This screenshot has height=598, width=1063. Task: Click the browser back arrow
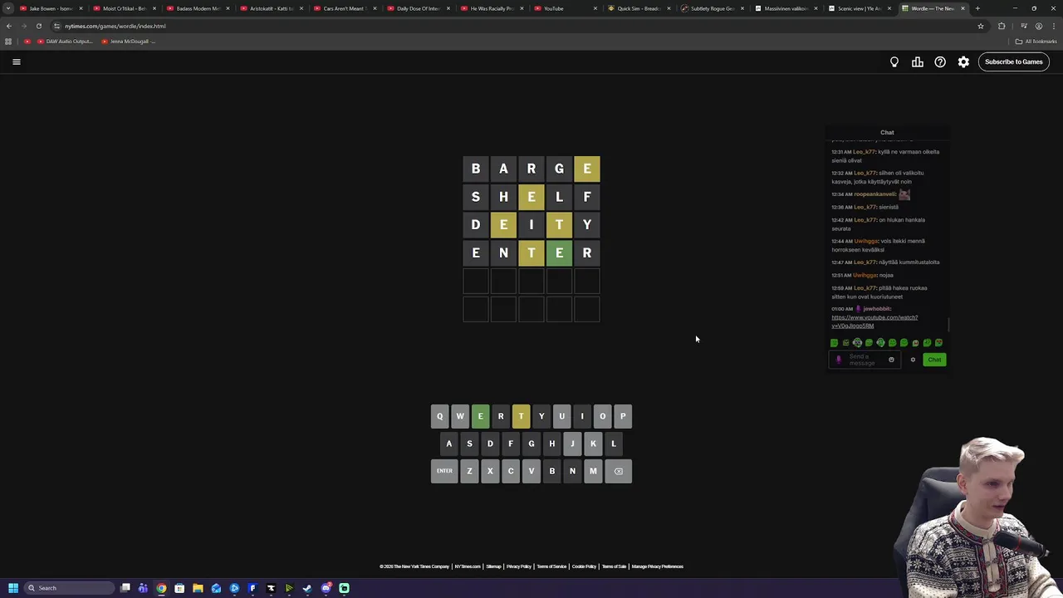tap(9, 26)
